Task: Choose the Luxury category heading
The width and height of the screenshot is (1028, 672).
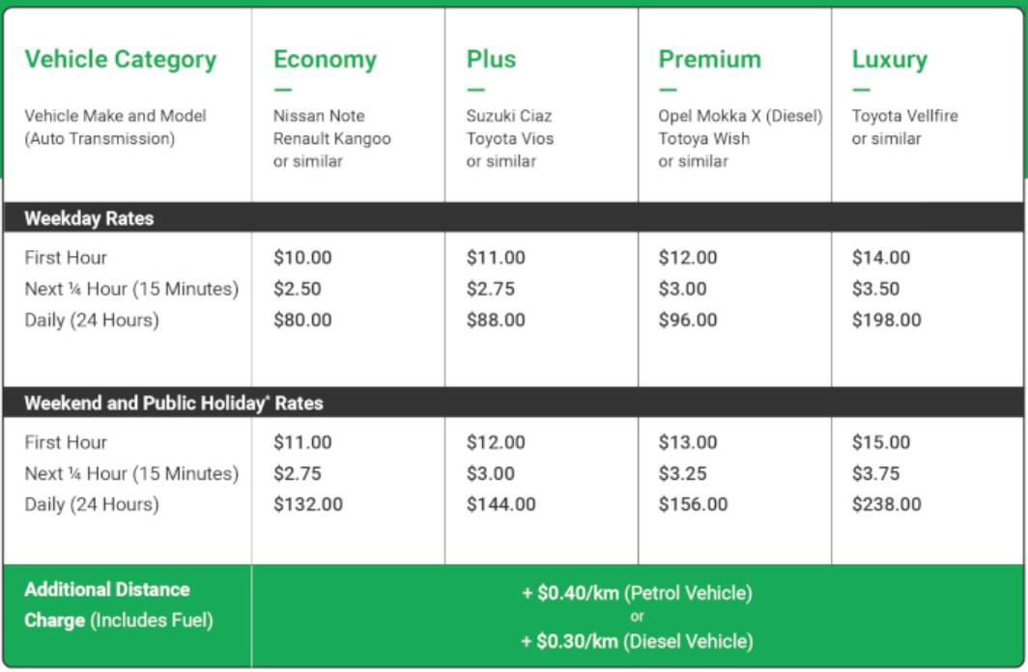Action: pyautogui.click(x=889, y=59)
